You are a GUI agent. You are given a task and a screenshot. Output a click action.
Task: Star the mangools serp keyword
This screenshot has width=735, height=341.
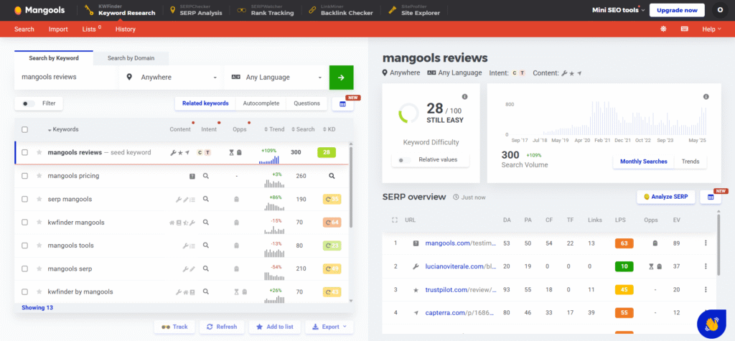point(39,268)
